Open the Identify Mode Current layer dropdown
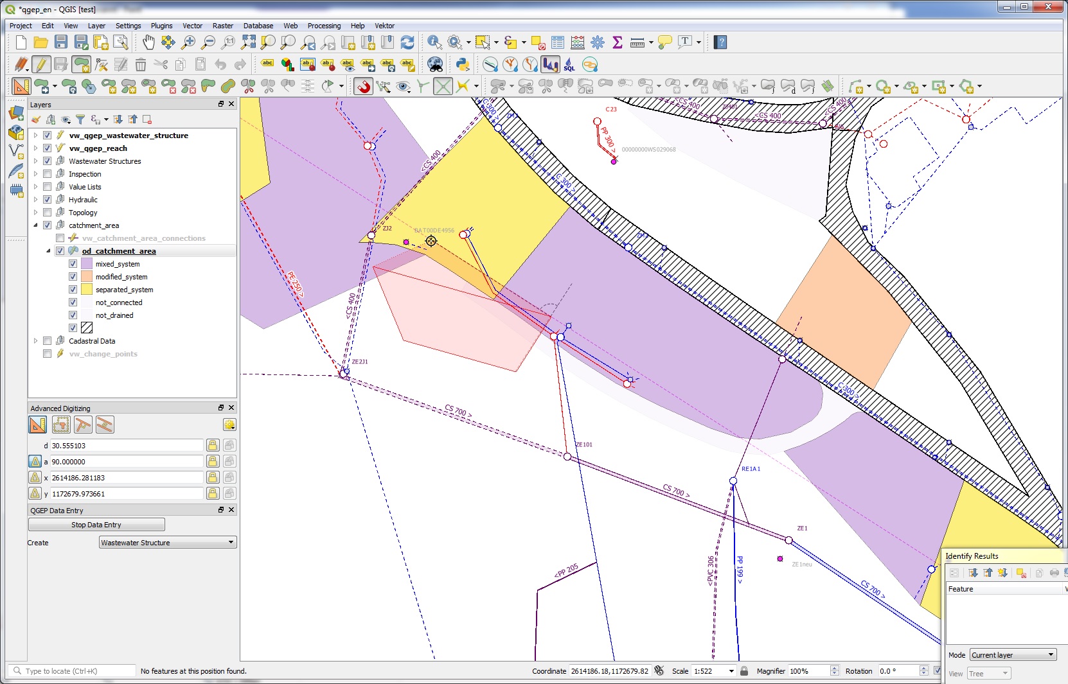The image size is (1068, 684). pos(1013,655)
